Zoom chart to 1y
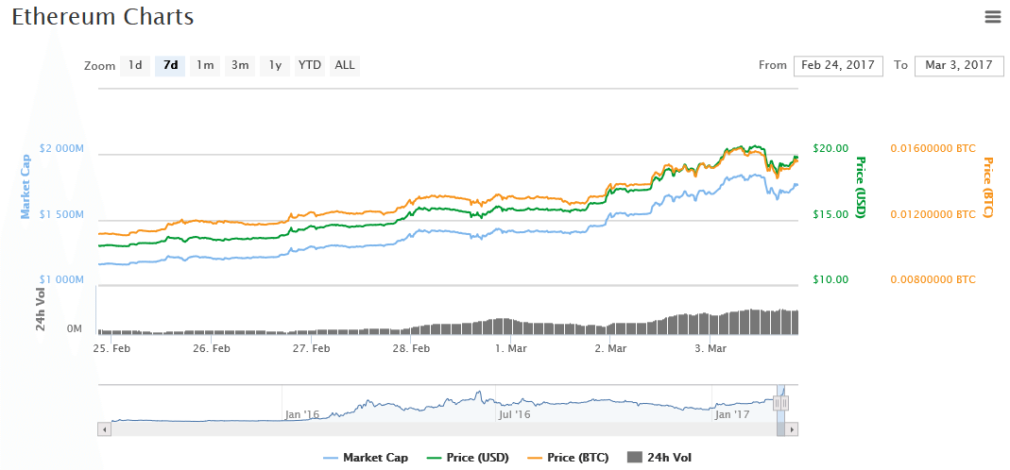The image size is (1010, 470). 275,65
